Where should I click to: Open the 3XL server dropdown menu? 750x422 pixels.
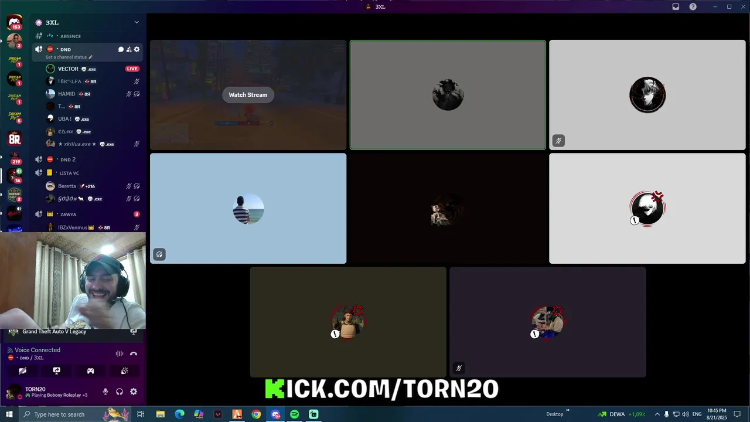click(137, 22)
